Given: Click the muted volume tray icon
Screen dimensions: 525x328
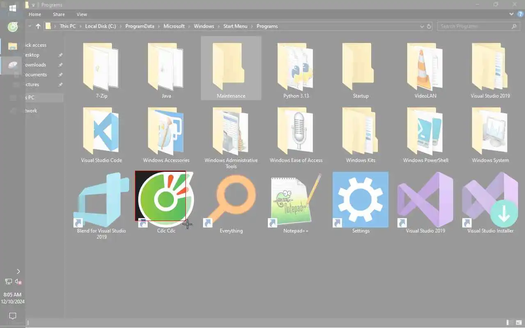Looking at the screenshot, I should click(18, 282).
